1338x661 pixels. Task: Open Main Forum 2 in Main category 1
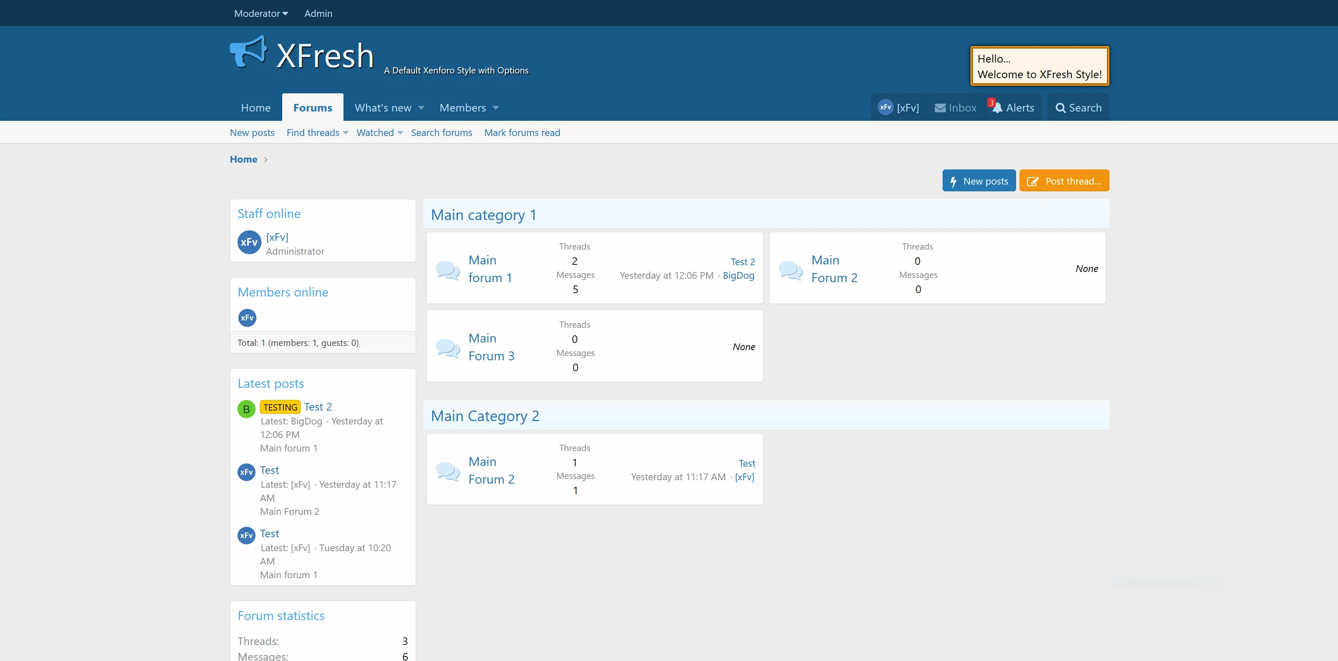(834, 269)
